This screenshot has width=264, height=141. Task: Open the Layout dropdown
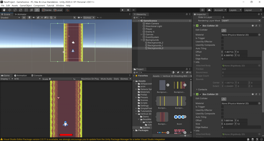[x=253, y=10]
